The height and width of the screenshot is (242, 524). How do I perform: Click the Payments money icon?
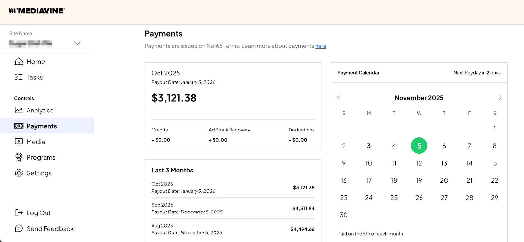(19, 126)
